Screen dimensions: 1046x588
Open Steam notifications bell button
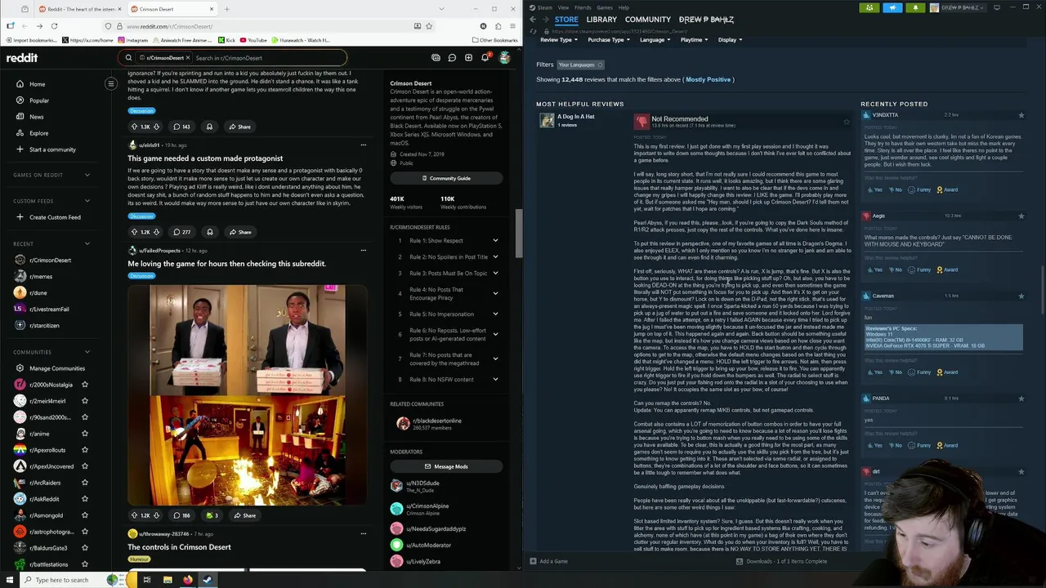915,7
